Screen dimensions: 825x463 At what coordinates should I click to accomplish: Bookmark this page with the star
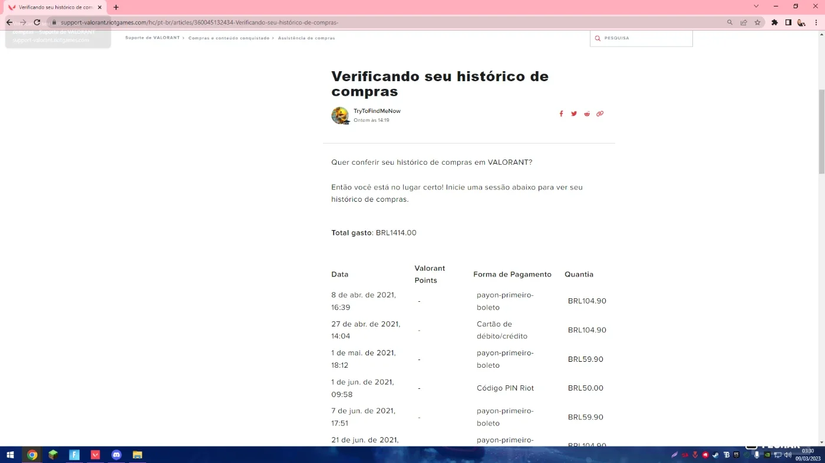[x=757, y=22]
